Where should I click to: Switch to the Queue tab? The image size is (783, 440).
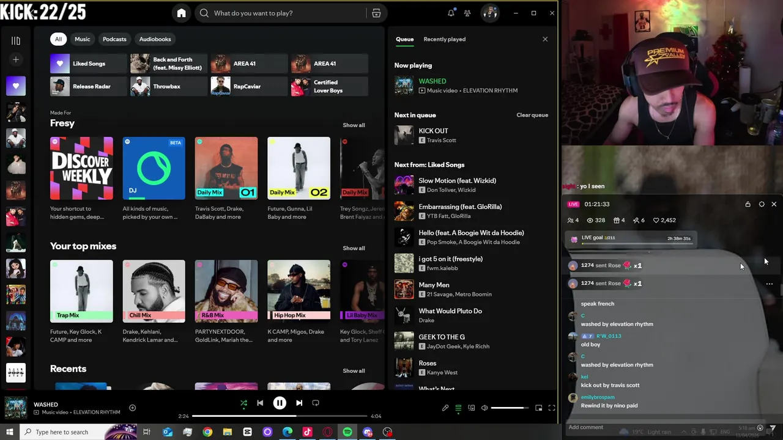click(x=404, y=39)
